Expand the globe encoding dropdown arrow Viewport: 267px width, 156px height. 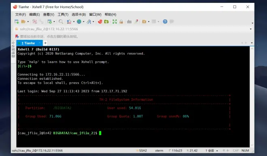84,22
